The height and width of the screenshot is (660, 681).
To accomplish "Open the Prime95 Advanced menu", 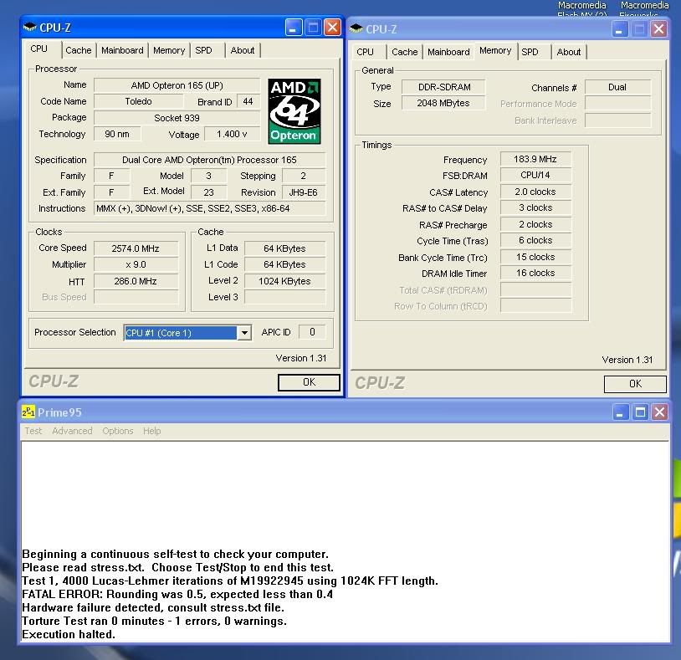I will coord(72,431).
